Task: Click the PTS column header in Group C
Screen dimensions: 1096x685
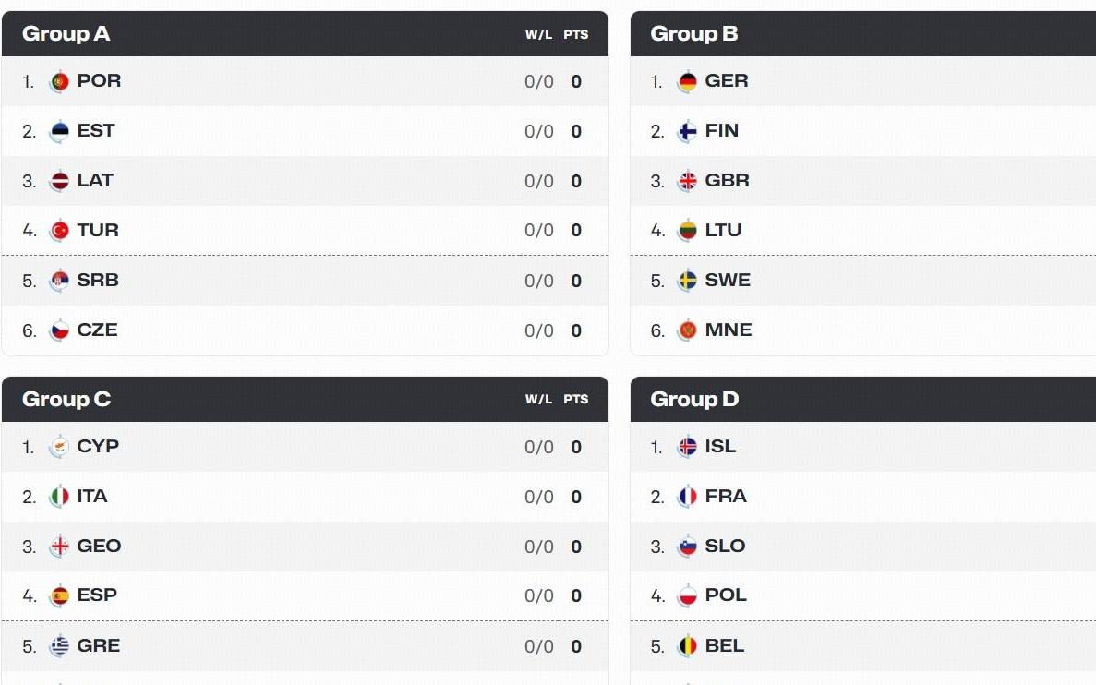Action: [x=576, y=399]
